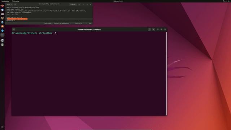Image resolution: width=231 pixels, height=130 pixels.
Task: Open the terminal hamburger menu
Action: 153,29
